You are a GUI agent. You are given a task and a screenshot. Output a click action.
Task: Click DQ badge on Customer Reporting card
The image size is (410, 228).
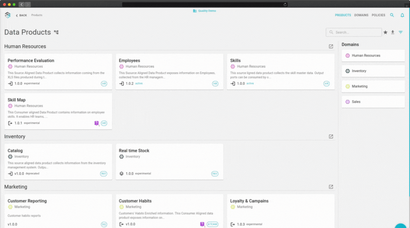coord(104,224)
